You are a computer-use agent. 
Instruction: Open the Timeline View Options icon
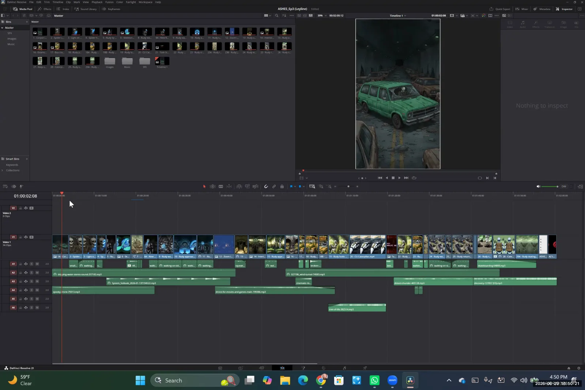coord(5,186)
